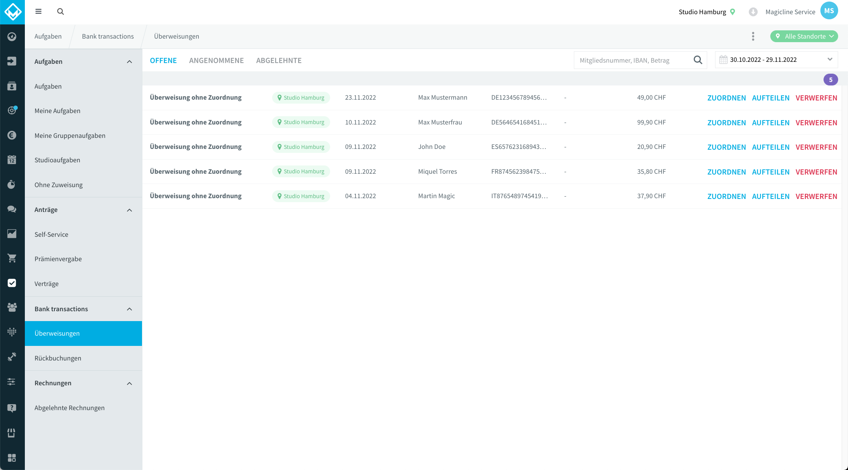
Task: Open the check-in arrow icon in sidebar
Action: point(12,61)
